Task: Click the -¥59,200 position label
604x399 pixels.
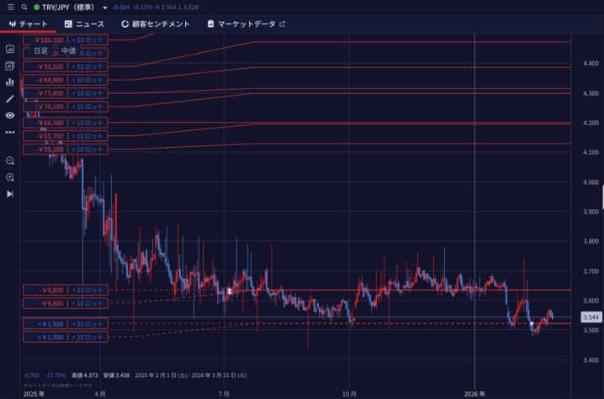Action: click(x=47, y=150)
